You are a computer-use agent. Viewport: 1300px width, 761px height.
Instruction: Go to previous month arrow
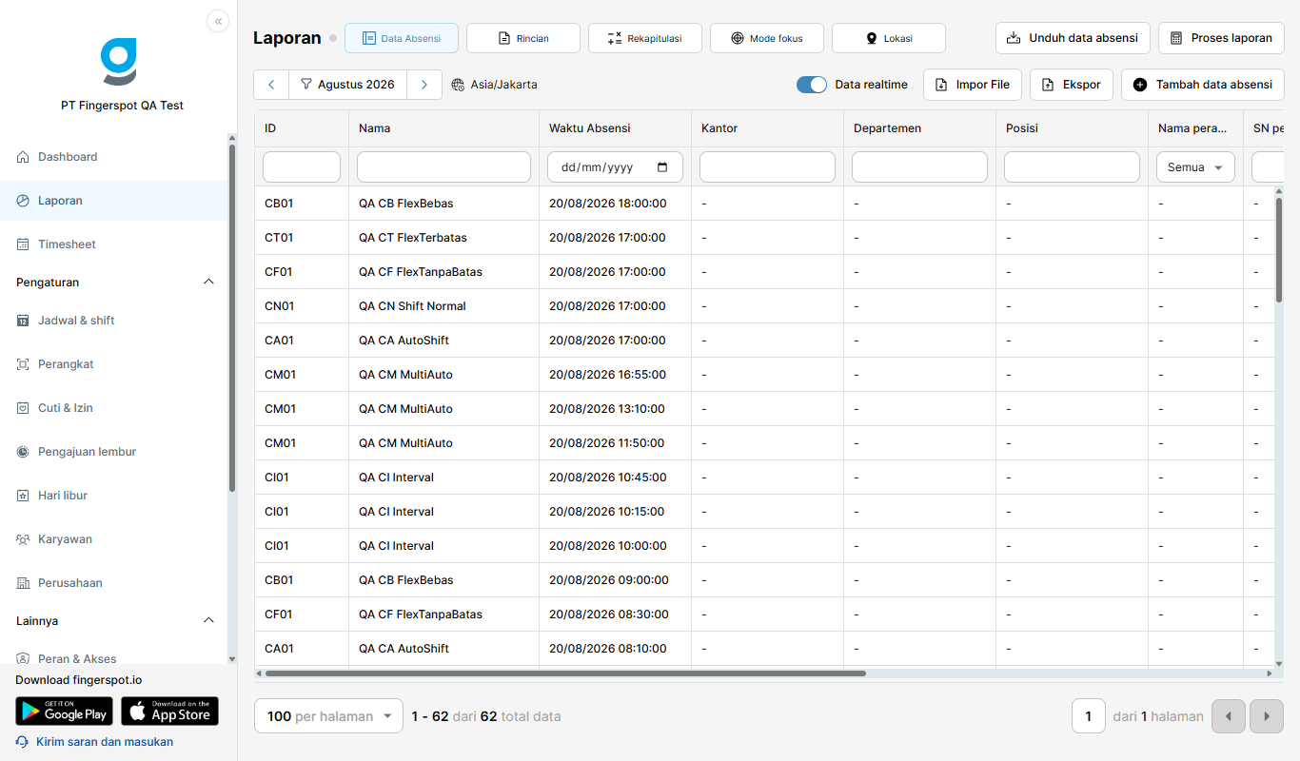click(x=271, y=85)
